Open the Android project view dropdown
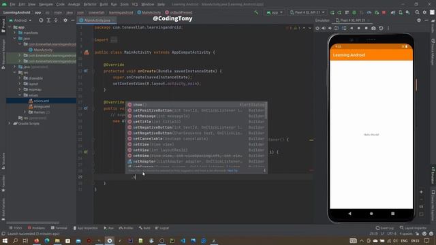The image size is (436, 245). point(20,20)
